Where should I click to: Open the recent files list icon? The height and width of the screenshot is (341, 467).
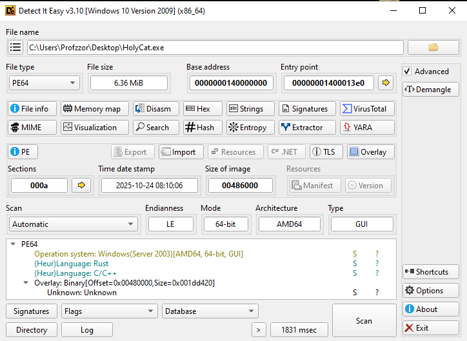pos(15,47)
